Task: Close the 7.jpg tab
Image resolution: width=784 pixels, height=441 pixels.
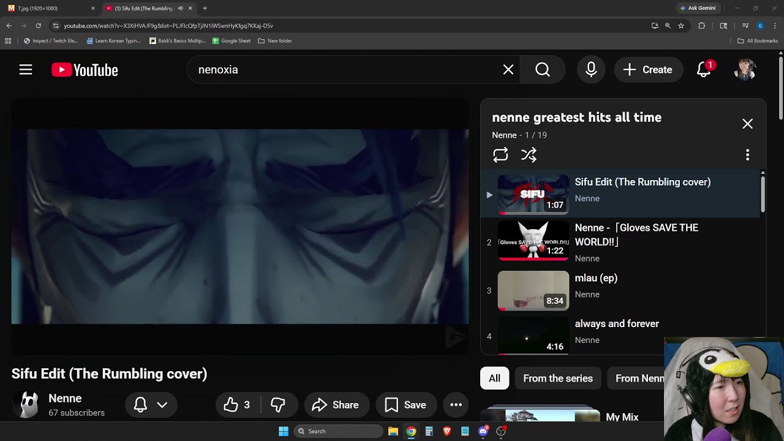Action: [92, 9]
